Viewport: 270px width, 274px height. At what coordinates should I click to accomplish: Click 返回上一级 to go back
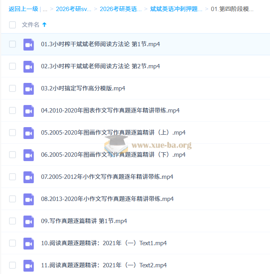click(x=23, y=9)
